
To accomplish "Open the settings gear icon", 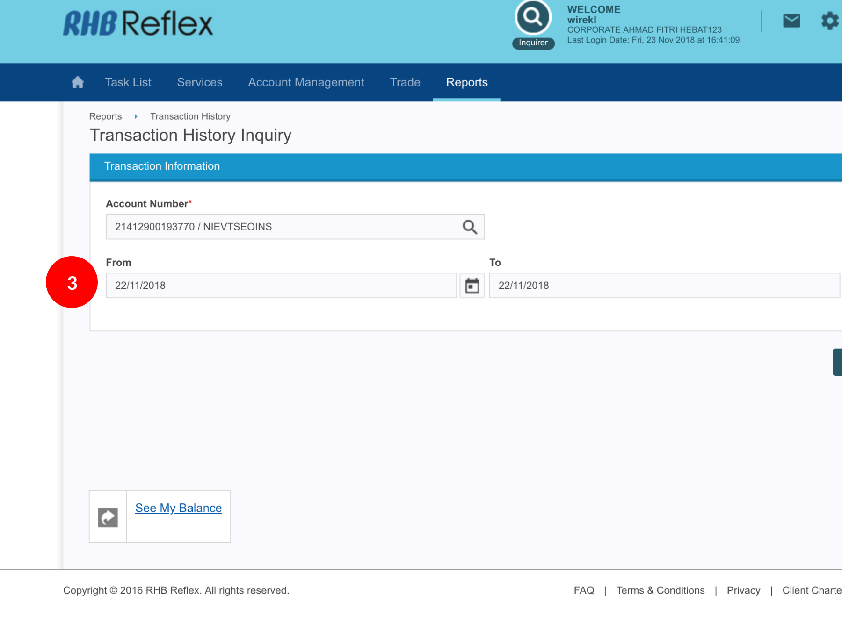I will pyautogui.click(x=829, y=21).
